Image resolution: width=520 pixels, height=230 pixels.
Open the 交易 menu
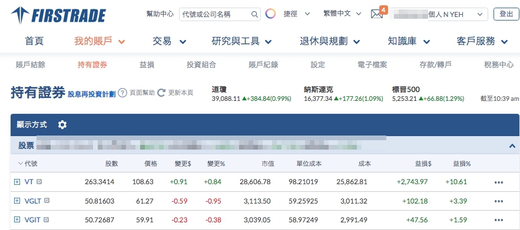pyautogui.click(x=169, y=41)
